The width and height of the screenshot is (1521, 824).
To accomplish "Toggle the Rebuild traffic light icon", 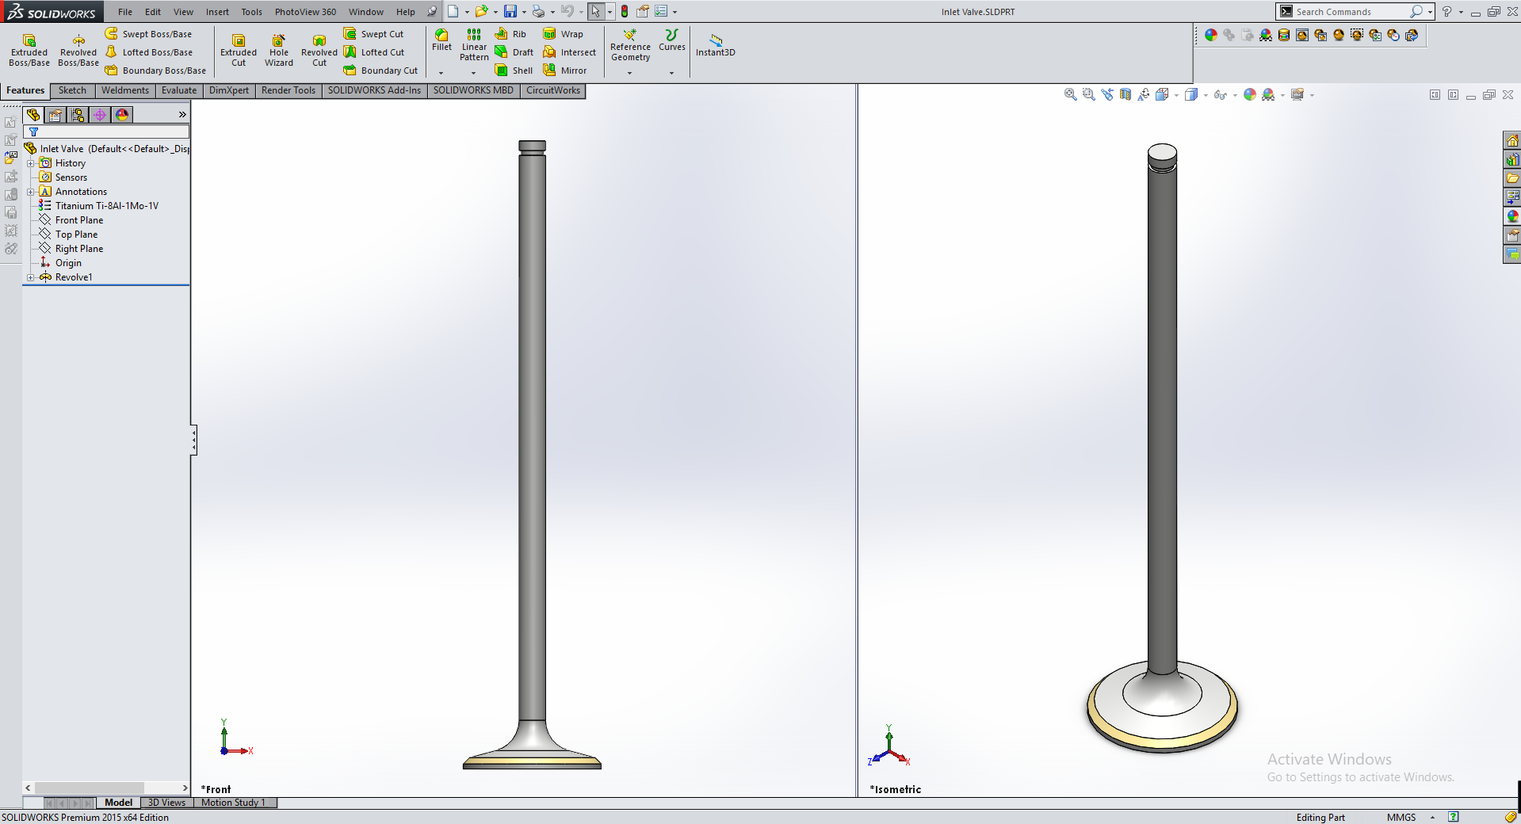I will coord(625,12).
